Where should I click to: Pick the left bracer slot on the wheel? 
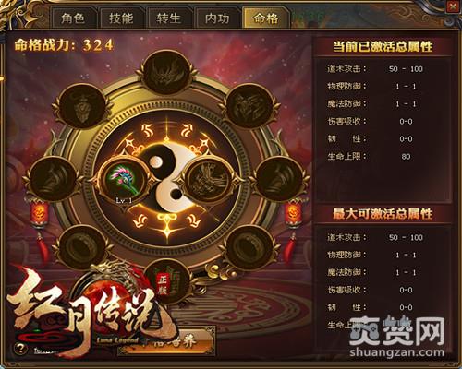click(x=54, y=179)
